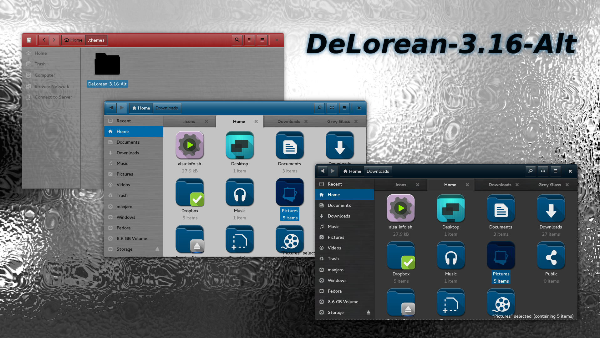
Task: Click bookmarks icon in red window header
Action: click(29, 40)
